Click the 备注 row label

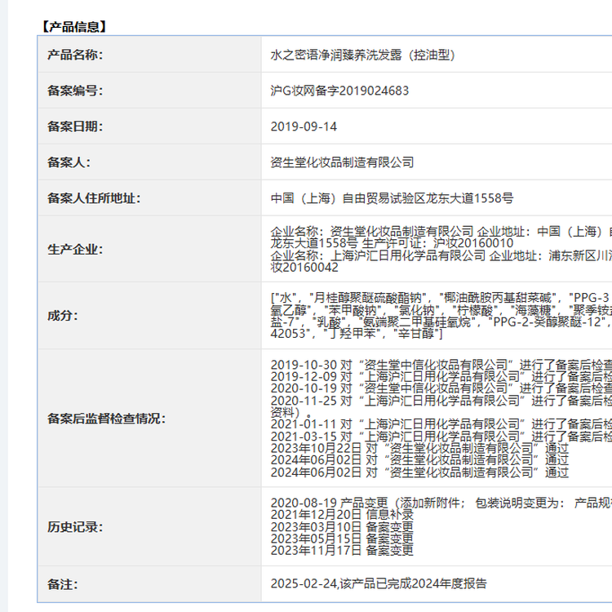(x=64, y=584)
